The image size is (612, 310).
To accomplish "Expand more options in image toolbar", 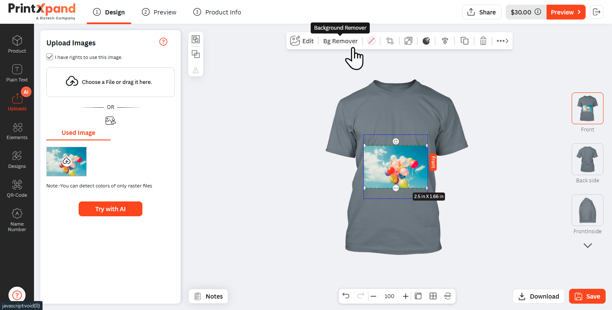I will click(503, 41).
